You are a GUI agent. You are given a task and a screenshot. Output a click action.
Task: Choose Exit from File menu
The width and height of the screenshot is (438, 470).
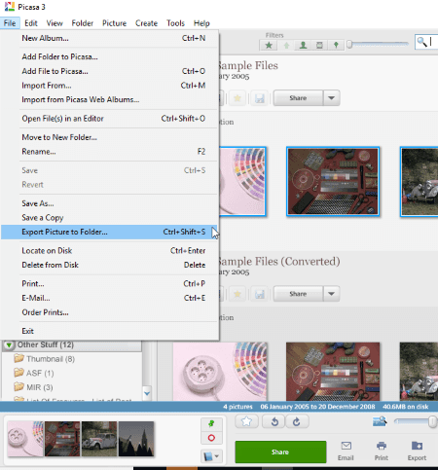click(109, 331)
